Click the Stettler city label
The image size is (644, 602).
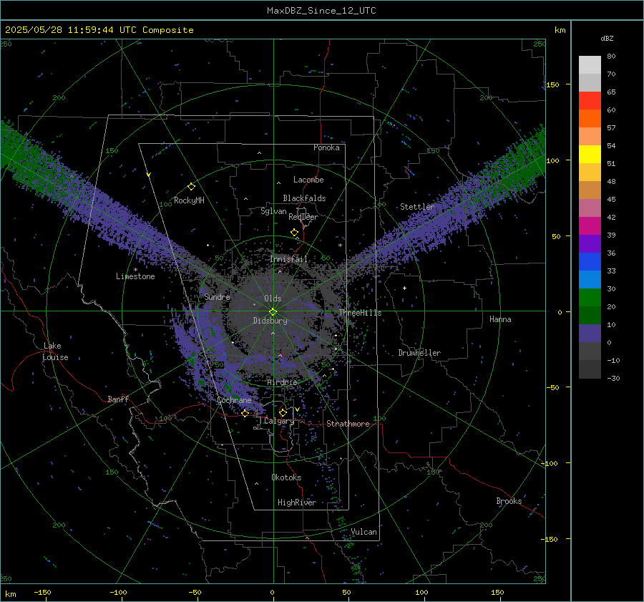[x=417, y=207]
